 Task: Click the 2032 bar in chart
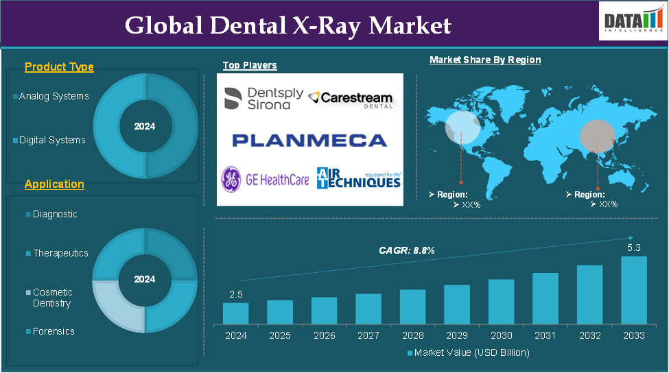click(x=589, y=295)
